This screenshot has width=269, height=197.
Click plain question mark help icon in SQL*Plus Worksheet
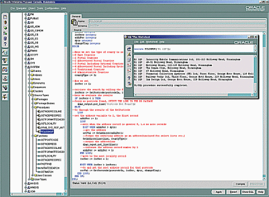coord(129,78)
